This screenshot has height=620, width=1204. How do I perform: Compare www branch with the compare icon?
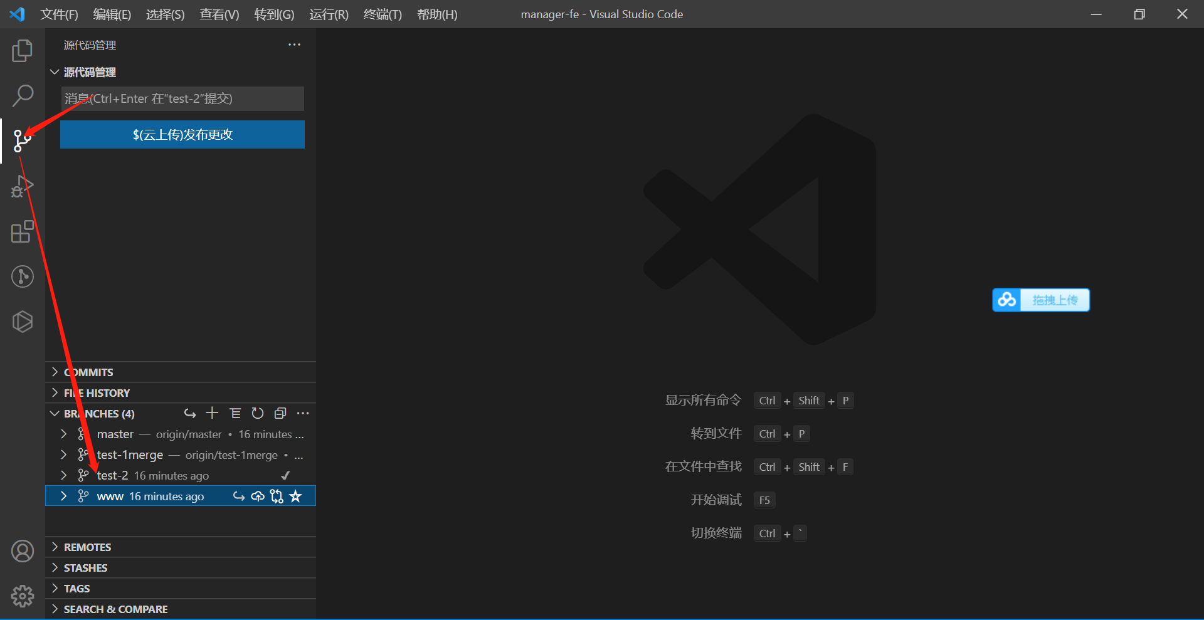coord(277,497)
